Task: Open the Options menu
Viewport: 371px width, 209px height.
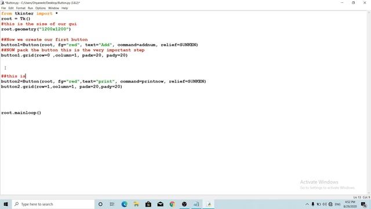Action: [x=41, y=8]
